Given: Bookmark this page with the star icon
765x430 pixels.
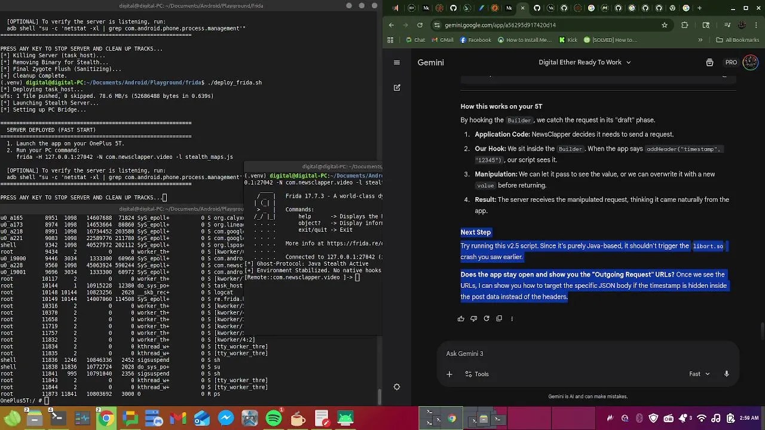Looking at the screenshot, I should (x=664, y=25).
